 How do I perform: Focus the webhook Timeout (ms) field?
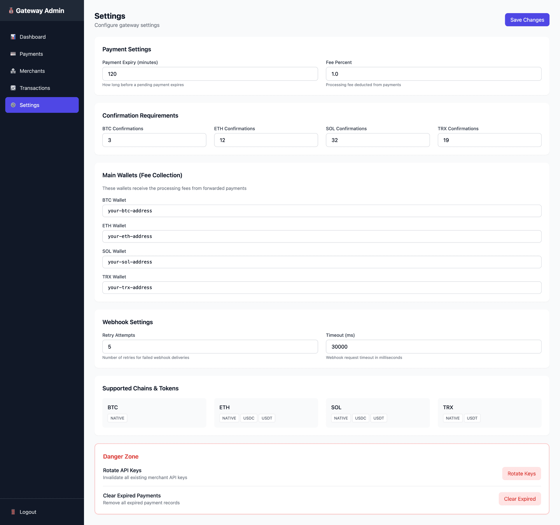click(x=433, y=347)
